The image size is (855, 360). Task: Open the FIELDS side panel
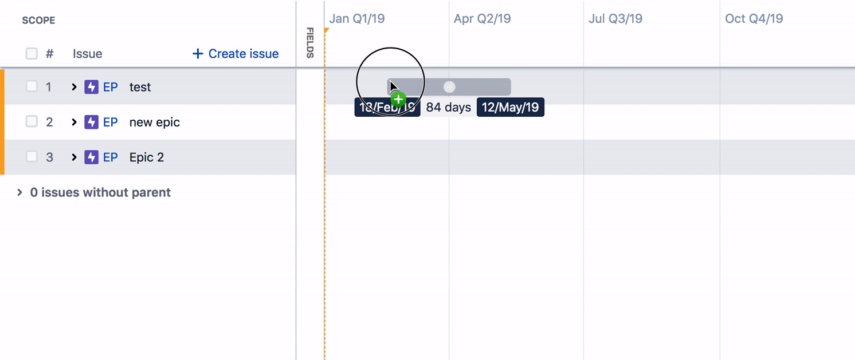[310, 43]
